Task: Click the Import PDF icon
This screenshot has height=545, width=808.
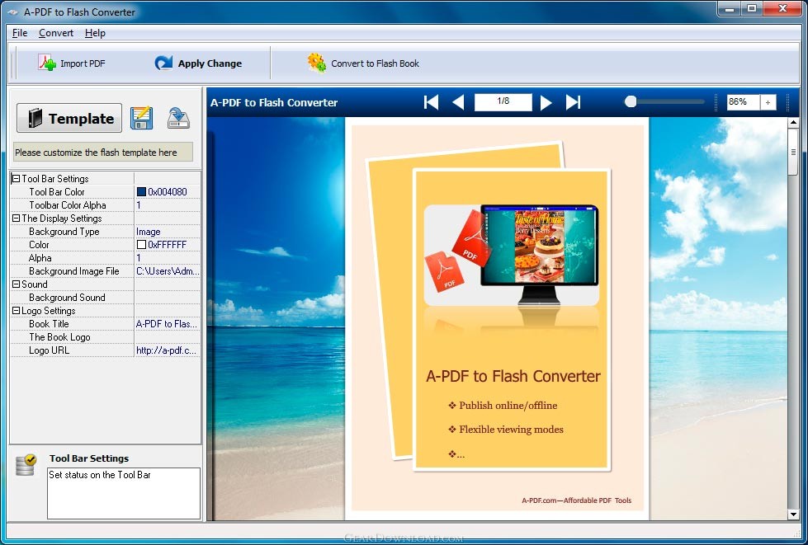Action: (x=47, y=63)
